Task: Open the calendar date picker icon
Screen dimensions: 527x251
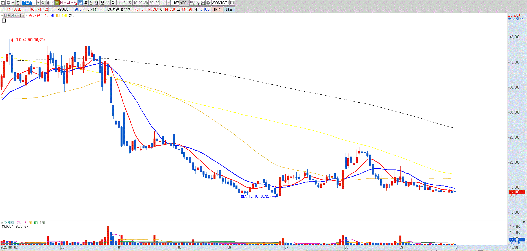Action: [x=232, y=3]
